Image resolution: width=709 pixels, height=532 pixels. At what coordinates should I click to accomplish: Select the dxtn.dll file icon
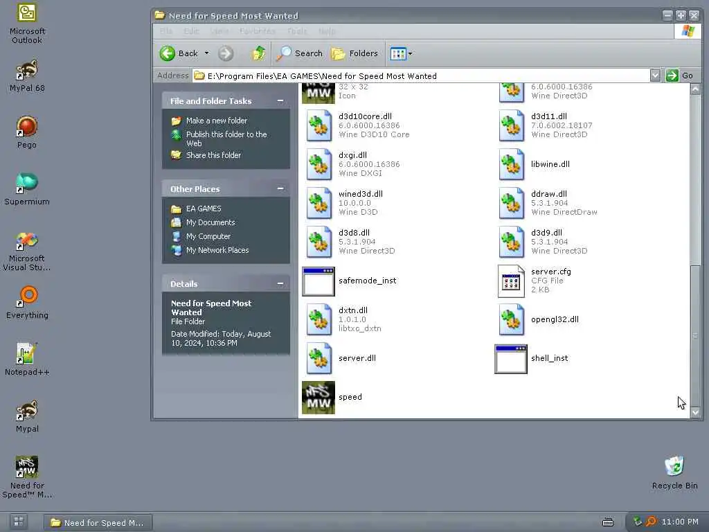point(318,319)
